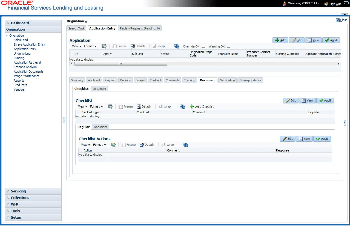
Task: Click View button in Checklist Actions section
Action: coord(304,139)
